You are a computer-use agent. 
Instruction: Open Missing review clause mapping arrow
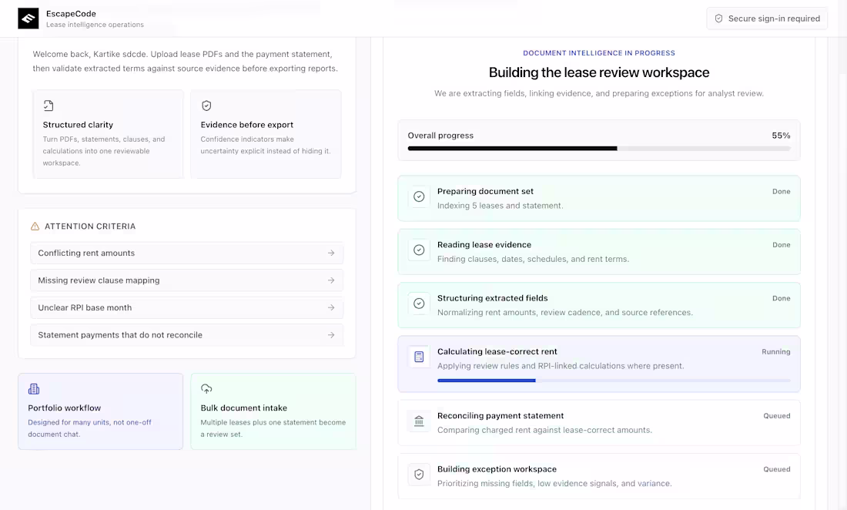331,280
